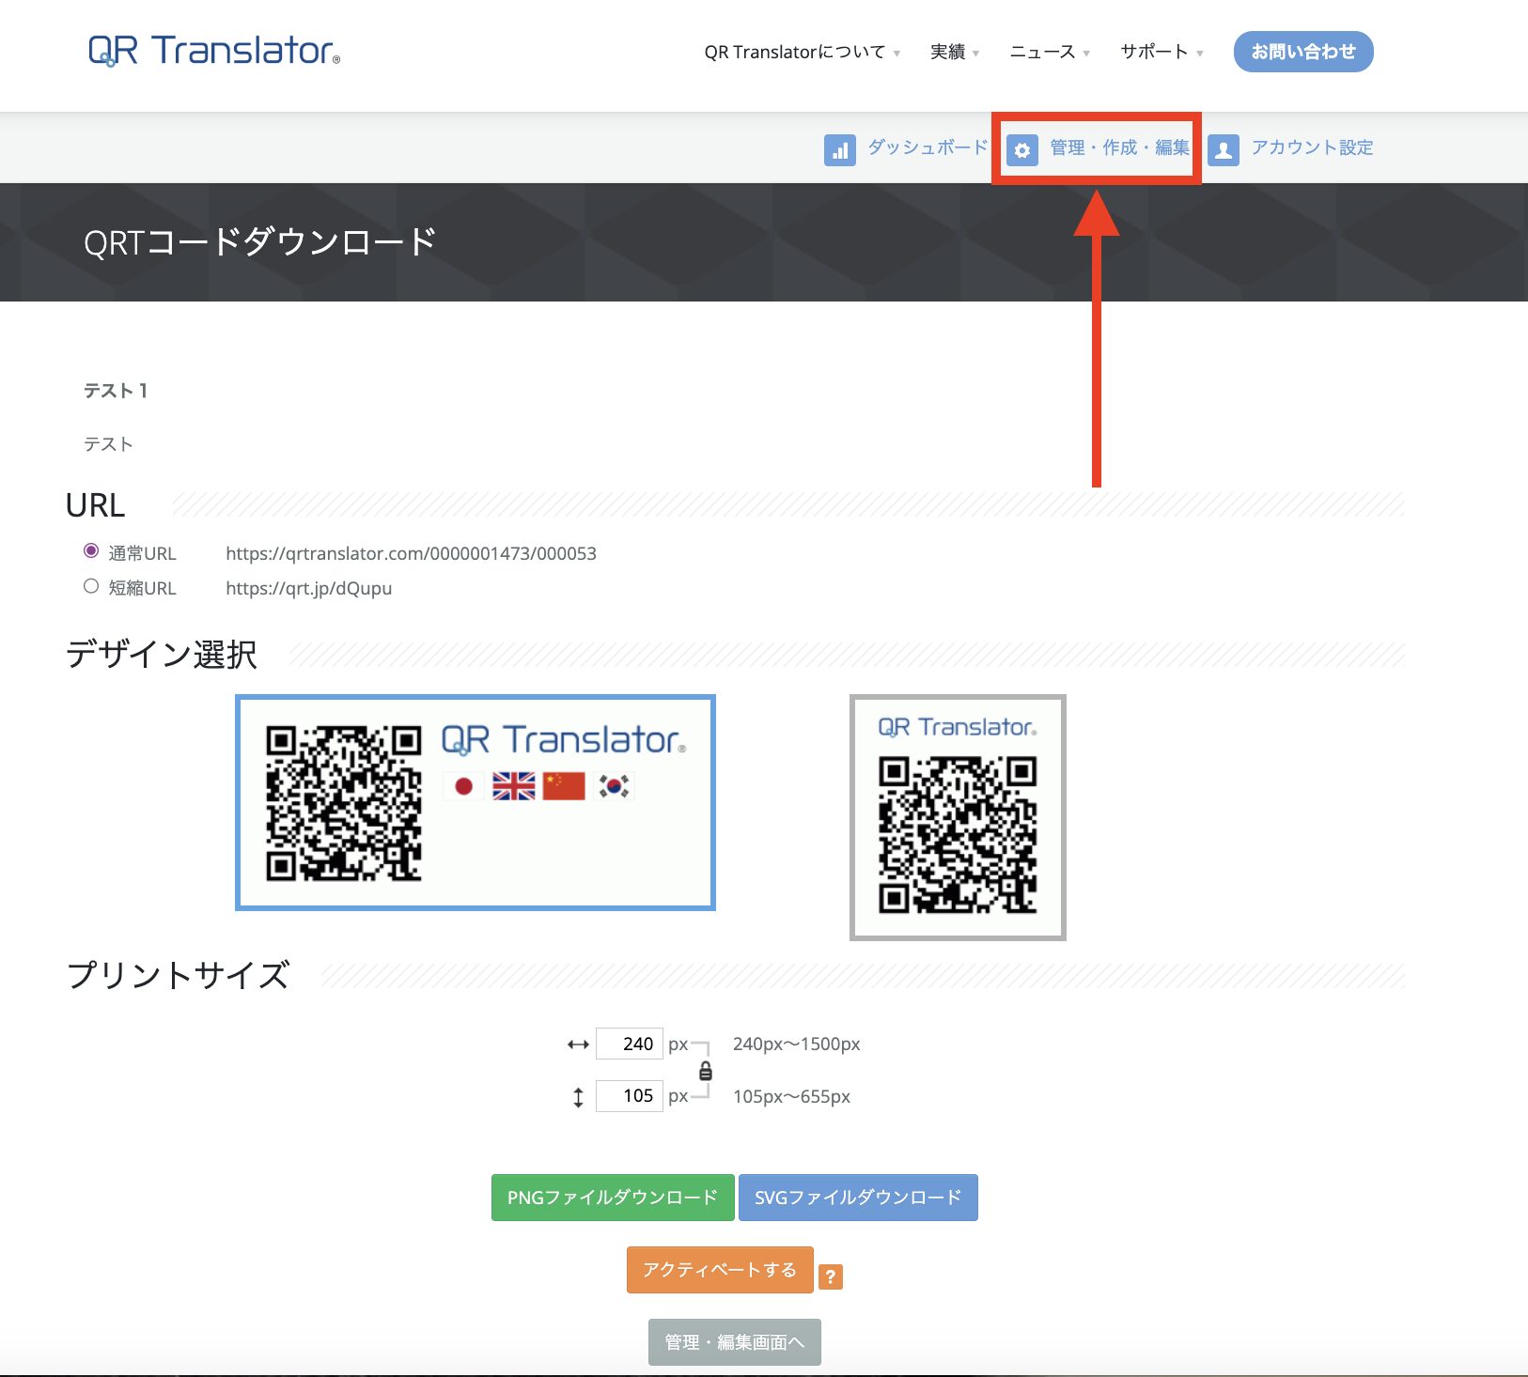Viewport: 1528px width, 1377px height.
Task: Click the テスト1 title text
Action: 116,391
